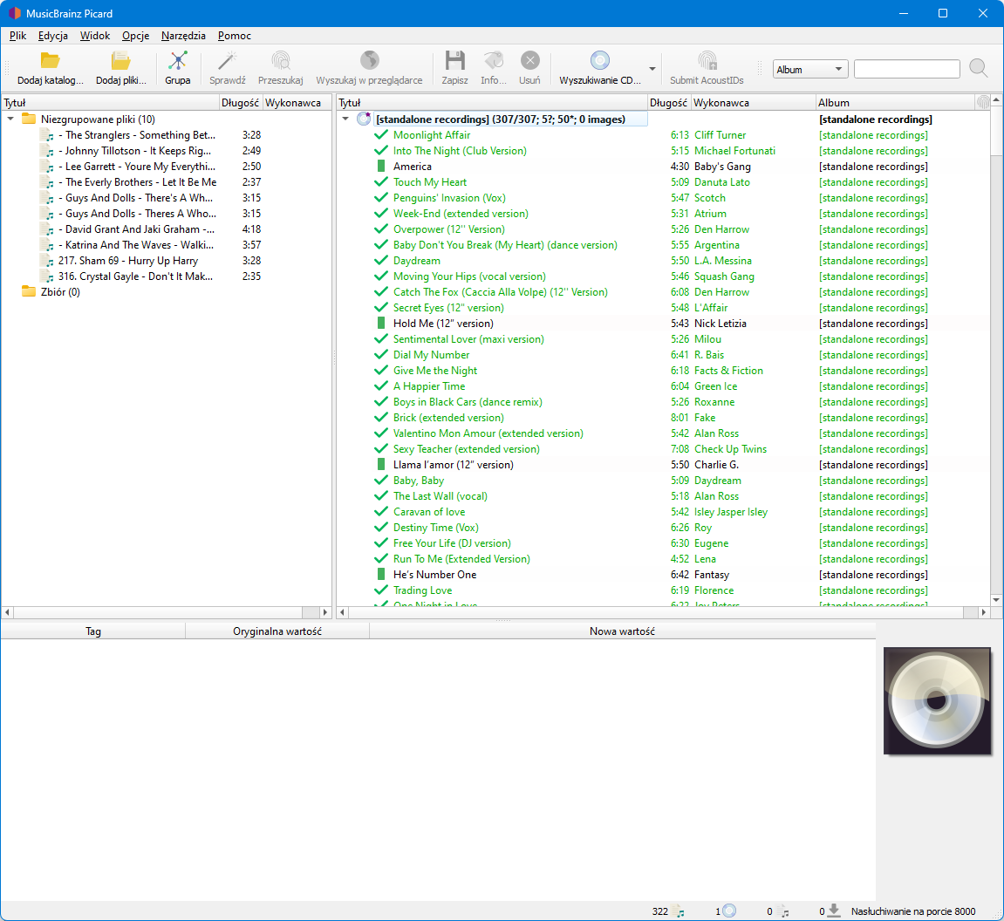The image size is (1004, 921).
Task: Click the Wyszukiwanie CD disc icon
Action: [600, 61]
